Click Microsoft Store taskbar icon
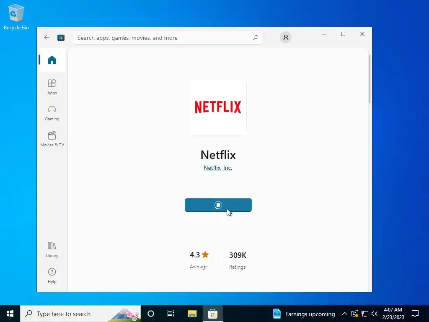This screenshot has width=429, height=322. pos(212,314)
